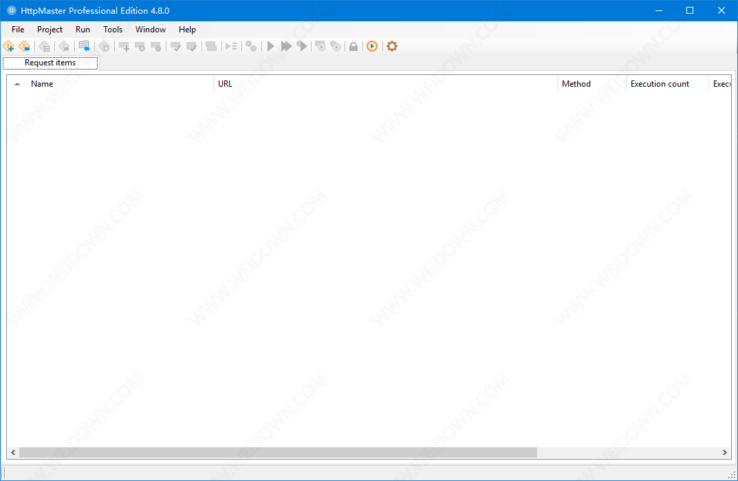Click the edit request item gear icon
Image resolution: width=738 pixels, height=481 pixels.
[x=140, y=46]
